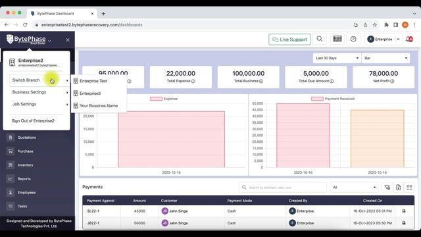Go back in browser history

pos(7,25)
